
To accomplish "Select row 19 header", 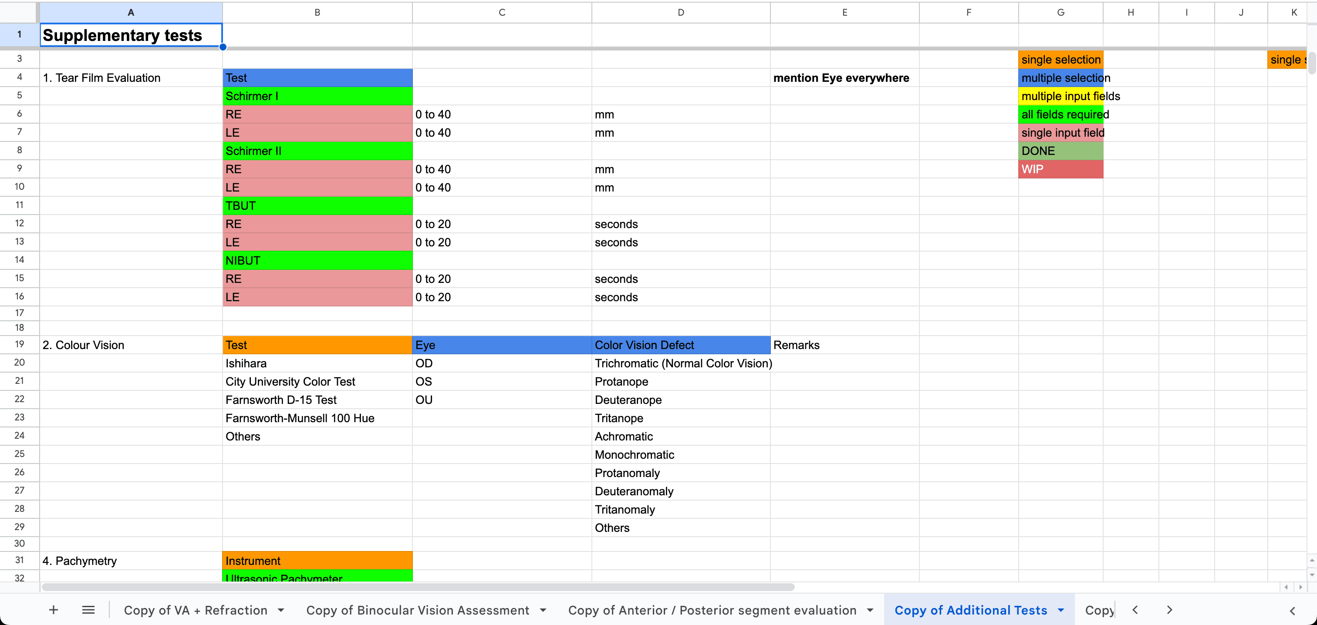I will [x=20, y=344].
